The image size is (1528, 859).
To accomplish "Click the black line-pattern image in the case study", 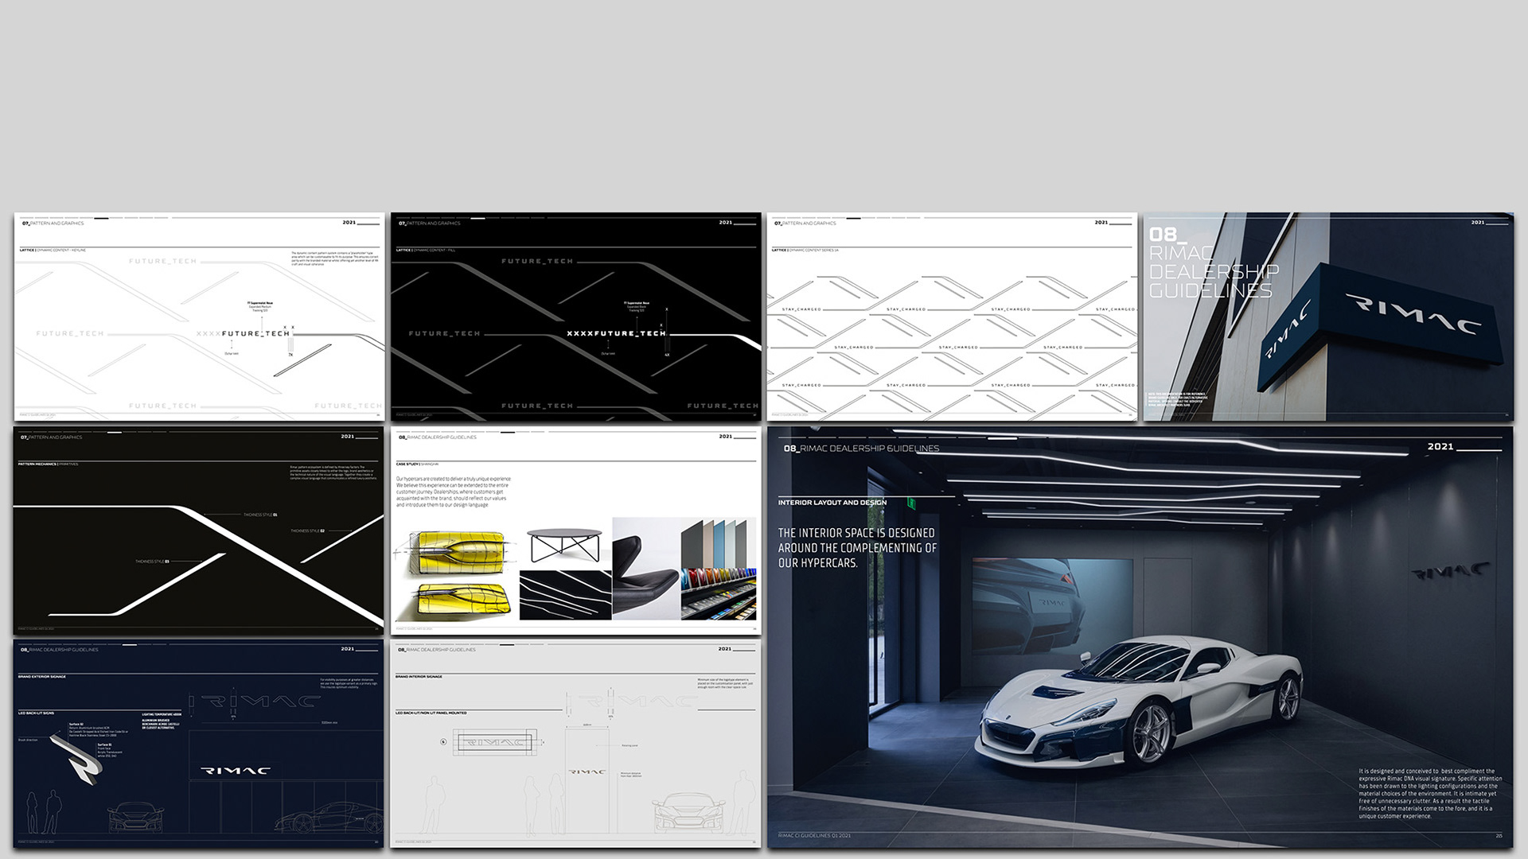I will 565,595.
